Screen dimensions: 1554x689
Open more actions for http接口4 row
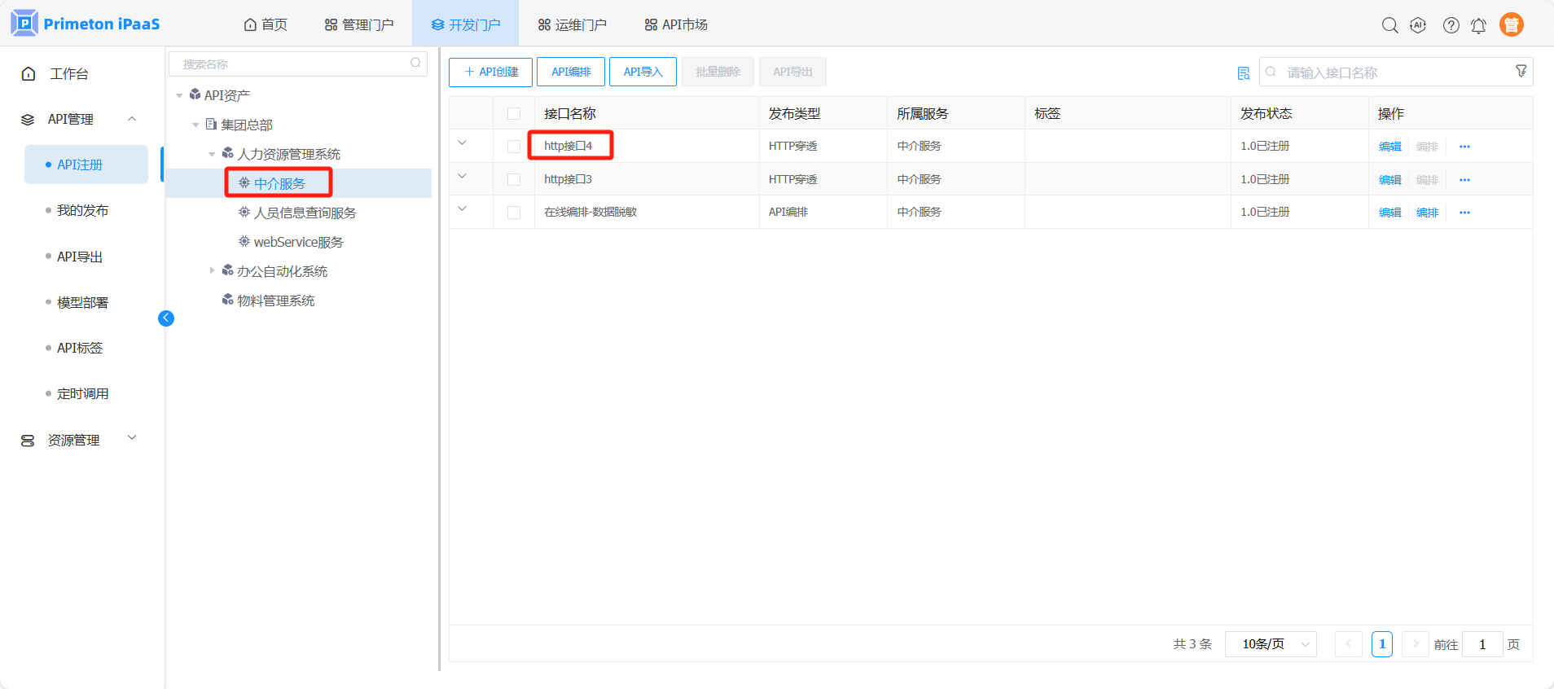(x=1464, y=147)
